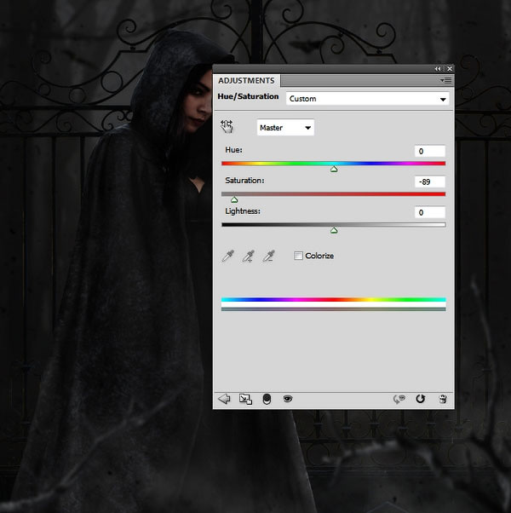Screen dimensions: 511x513
Task: Reset adjustment to defaults icon
Action: point(421,399)
